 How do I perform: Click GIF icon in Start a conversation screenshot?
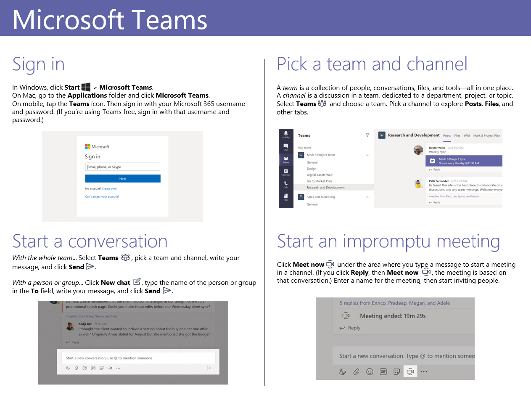click(93, 368)
